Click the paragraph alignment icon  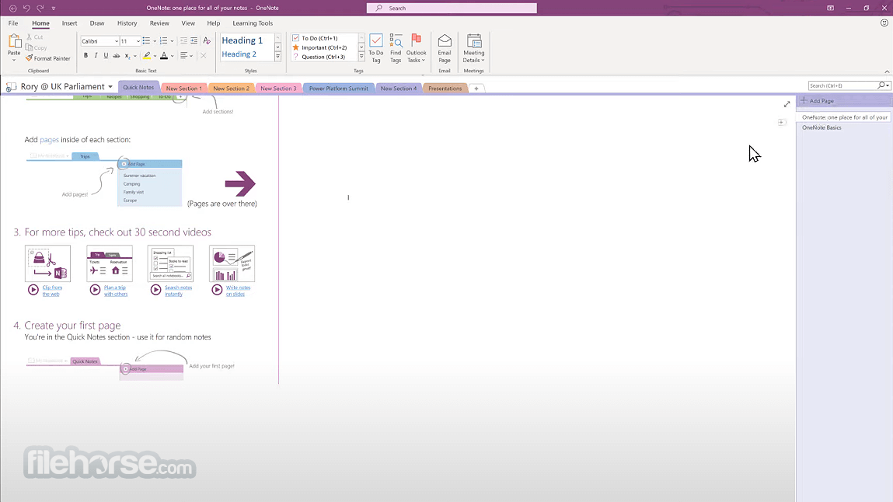(x=184, y=56)
